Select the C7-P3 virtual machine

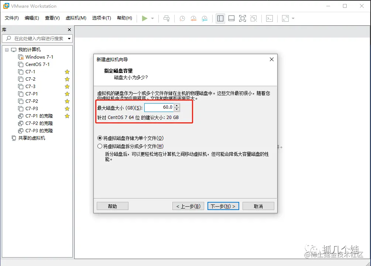click(32, 108)
